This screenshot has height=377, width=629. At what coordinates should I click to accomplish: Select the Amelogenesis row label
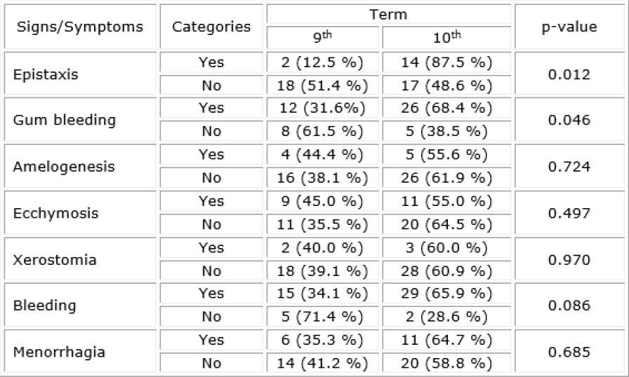[64, 167]
